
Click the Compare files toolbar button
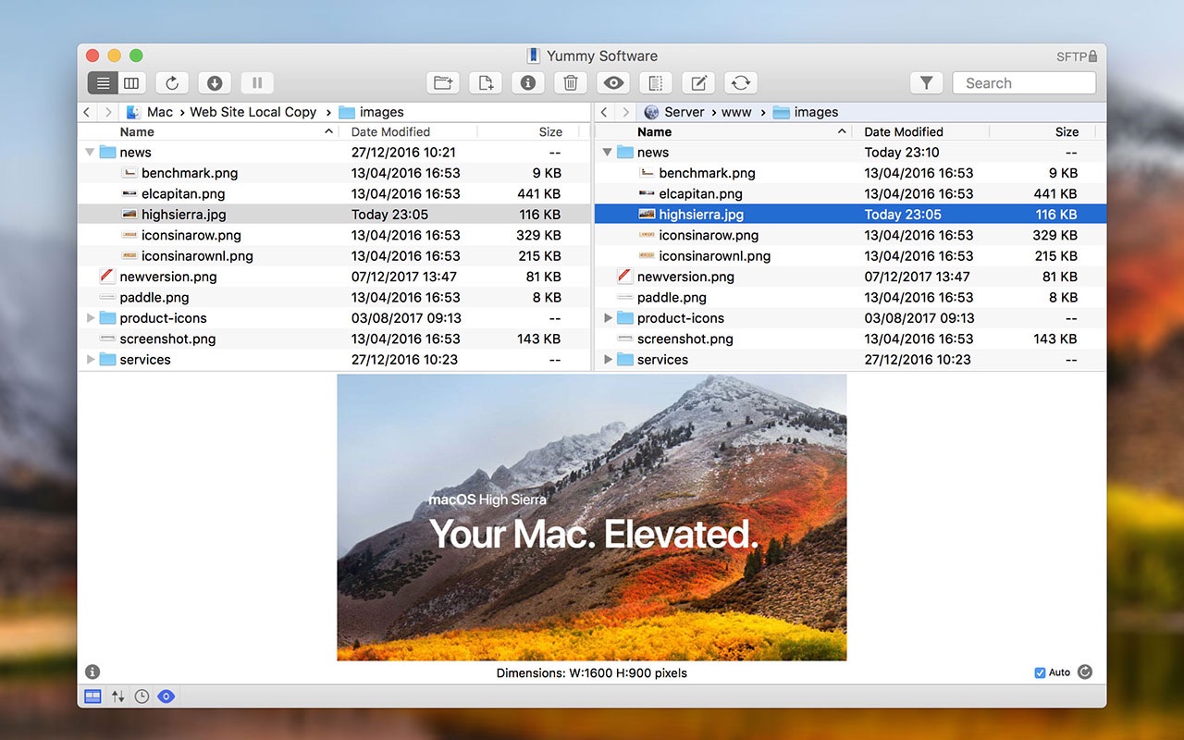(x=656, y=83)
